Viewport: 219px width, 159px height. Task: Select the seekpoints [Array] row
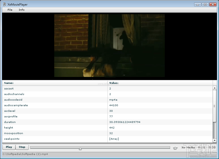(x=51, y=139)
